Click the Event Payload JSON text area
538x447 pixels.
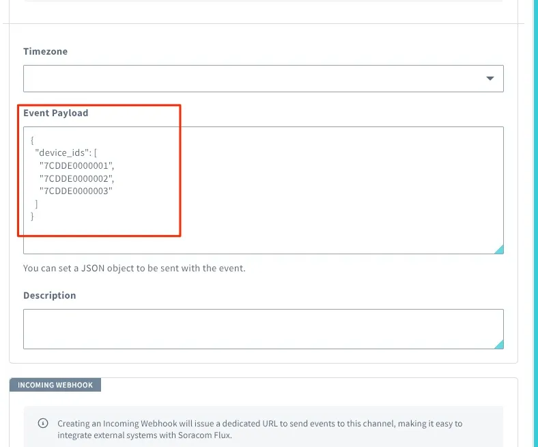[264, 190]
